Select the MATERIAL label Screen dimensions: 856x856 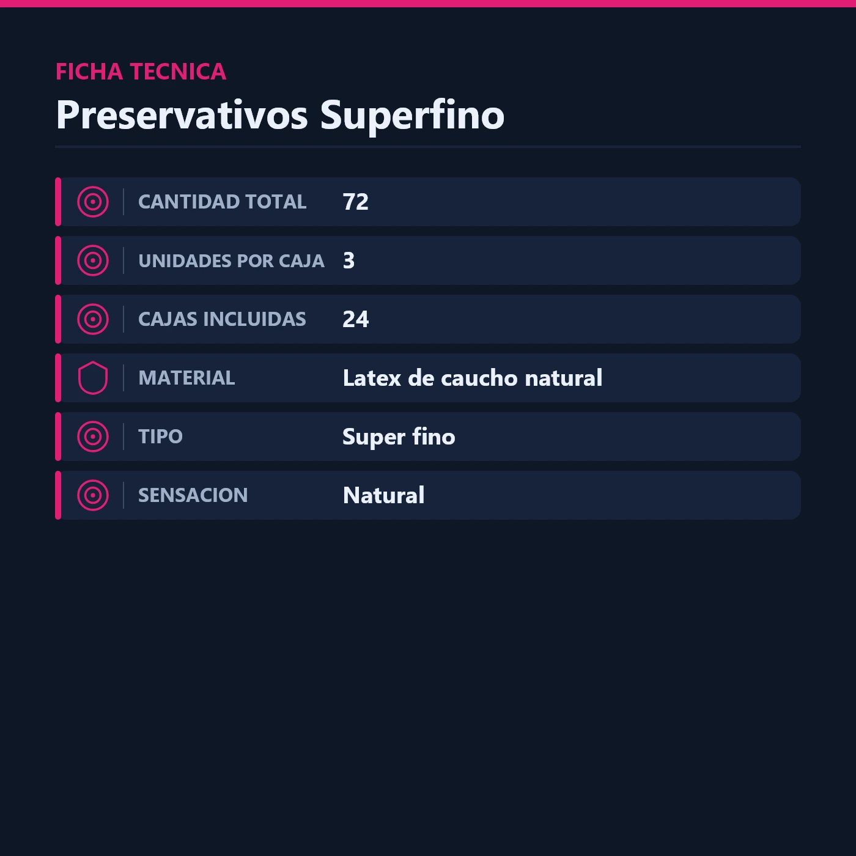coord(186,378)
